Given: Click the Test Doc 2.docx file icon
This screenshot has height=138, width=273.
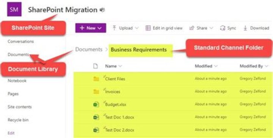Looking at the screenshot, I should [x=96, y=130].
